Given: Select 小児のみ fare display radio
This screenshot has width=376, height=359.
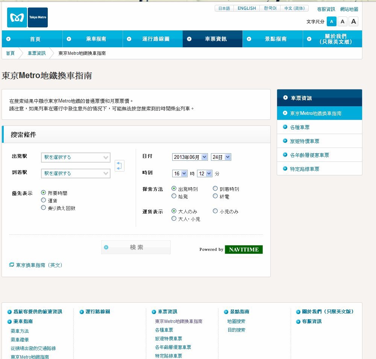Looking at the screenshot, I should coord(215,211).
